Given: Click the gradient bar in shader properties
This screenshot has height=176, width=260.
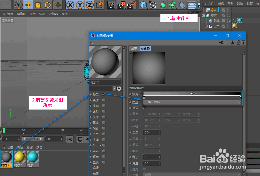Looking at the screenshot, I should [192, 93].
